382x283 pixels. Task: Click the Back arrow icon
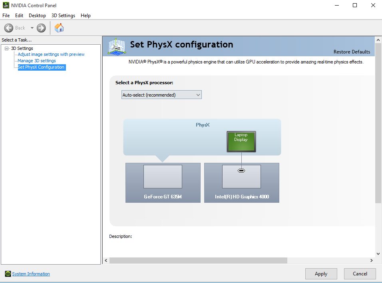pyautogui.click(x=9, y=28)
